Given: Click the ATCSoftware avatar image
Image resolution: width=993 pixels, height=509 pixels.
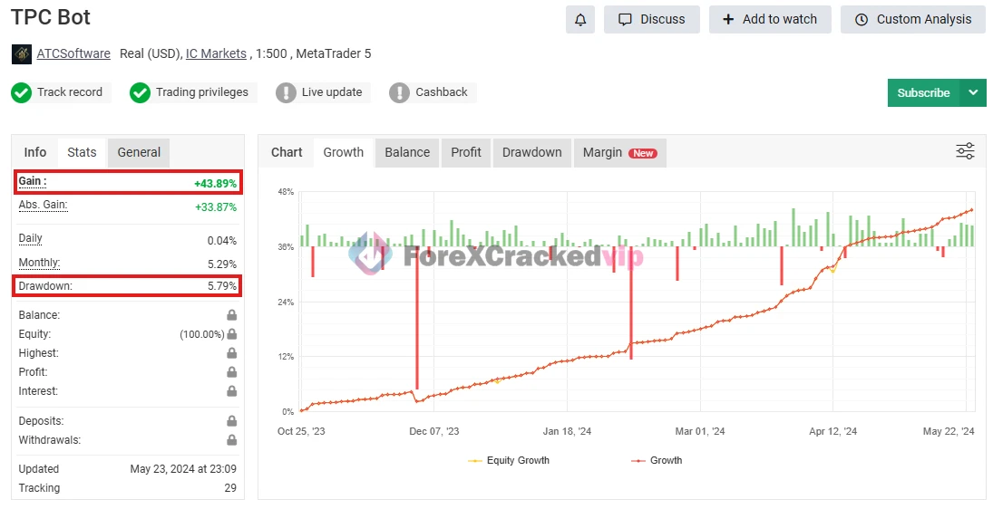Looking at the screenshot, I should (22, 53).
